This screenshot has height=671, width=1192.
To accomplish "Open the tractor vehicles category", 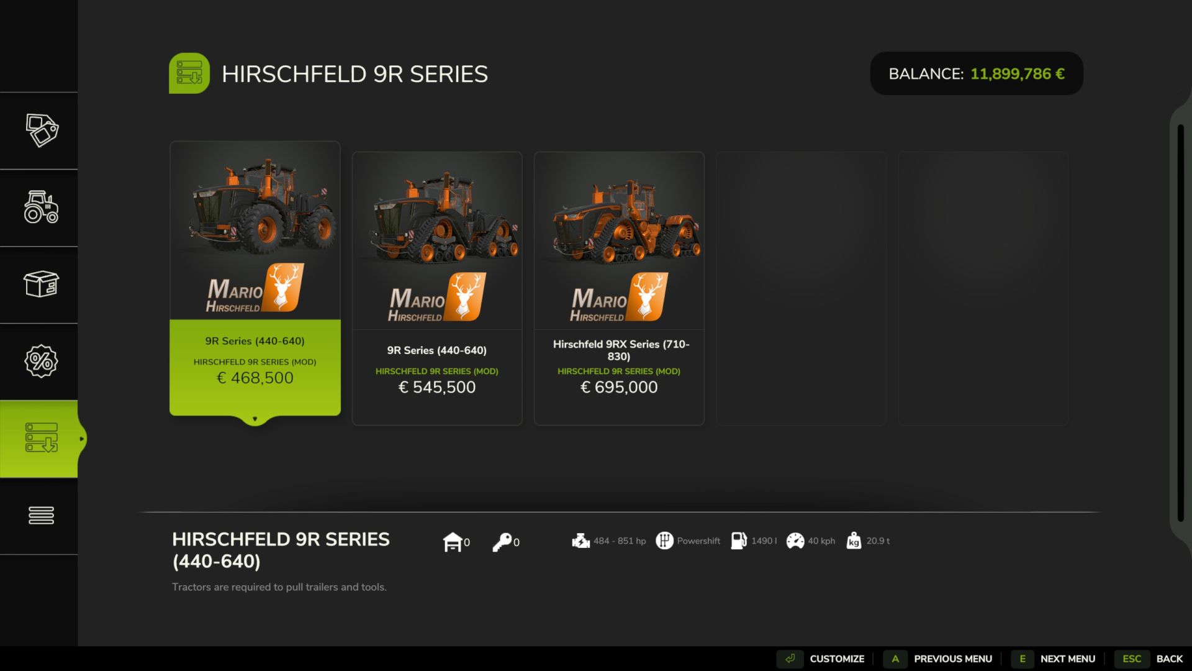I will 41,207.
